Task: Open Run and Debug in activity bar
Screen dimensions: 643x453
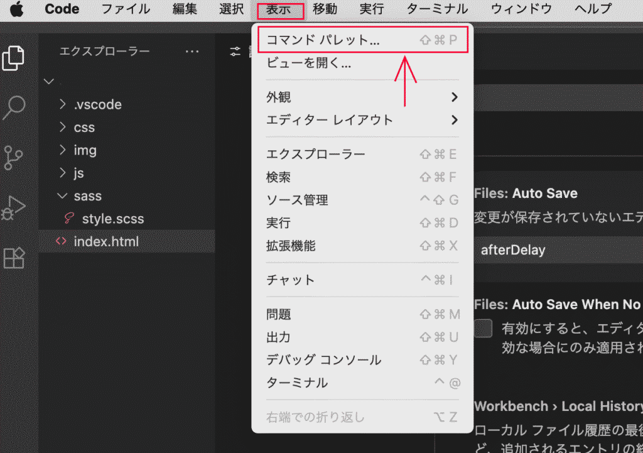Action: [x=14, y=208]
